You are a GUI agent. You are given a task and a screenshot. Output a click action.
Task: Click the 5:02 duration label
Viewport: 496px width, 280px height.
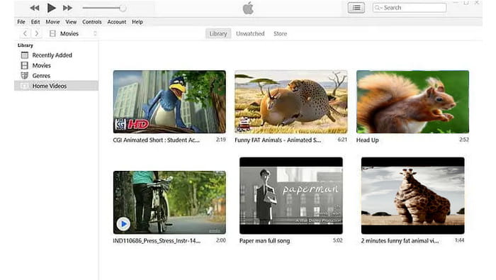point(338,240)
